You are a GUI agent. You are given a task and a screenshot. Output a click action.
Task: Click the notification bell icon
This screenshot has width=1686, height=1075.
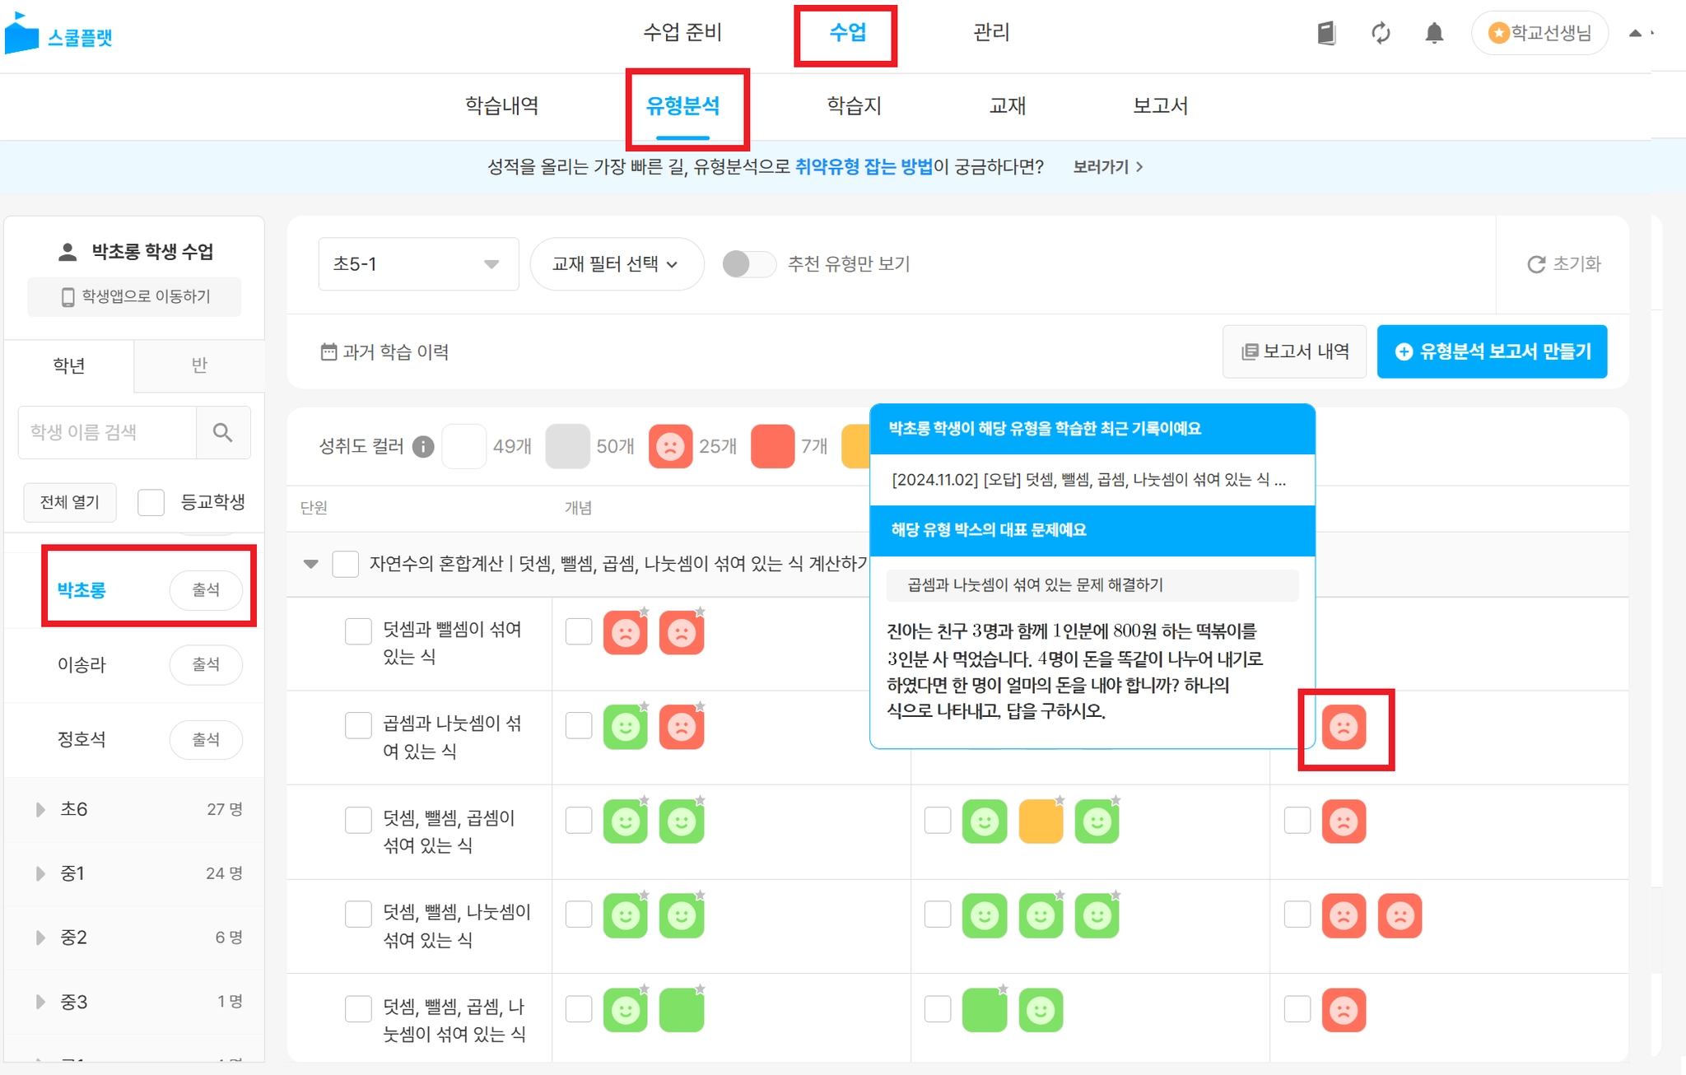(1433, 33)
